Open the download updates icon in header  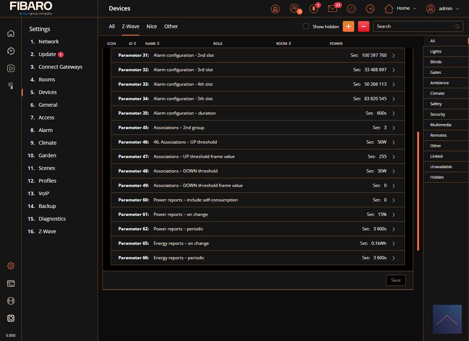click(313, 9)
